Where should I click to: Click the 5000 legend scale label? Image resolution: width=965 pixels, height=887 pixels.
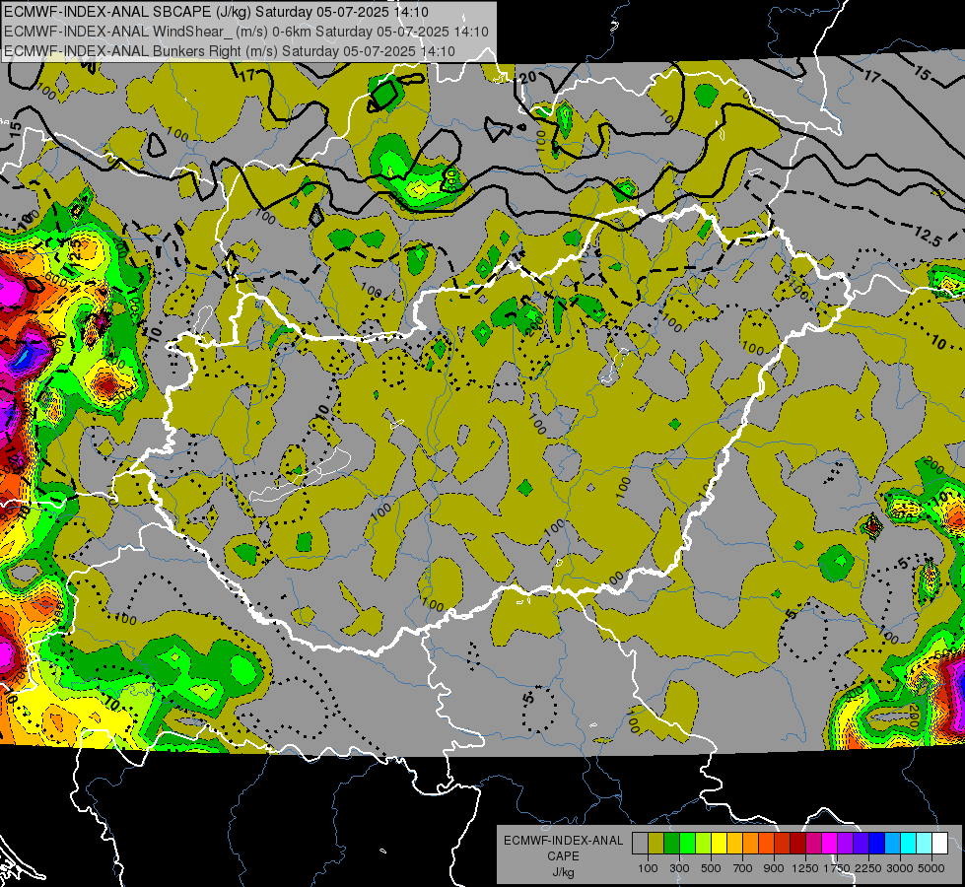(931, 868)
